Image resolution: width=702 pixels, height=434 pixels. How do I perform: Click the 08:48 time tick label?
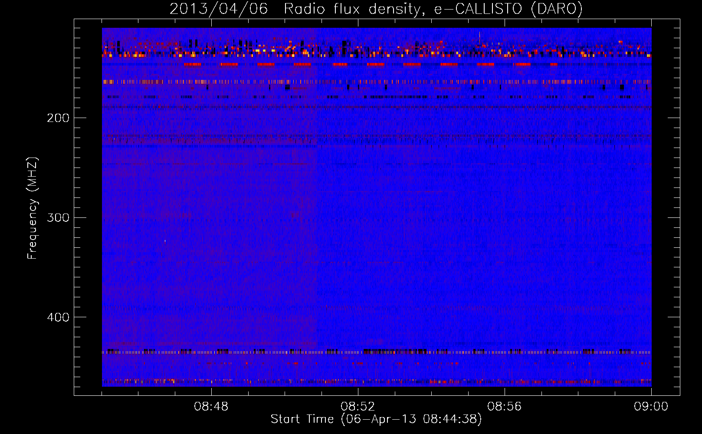coord(211,406)
